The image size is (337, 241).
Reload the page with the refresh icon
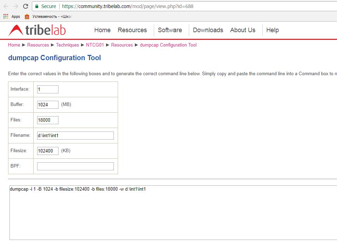(26, 6)
